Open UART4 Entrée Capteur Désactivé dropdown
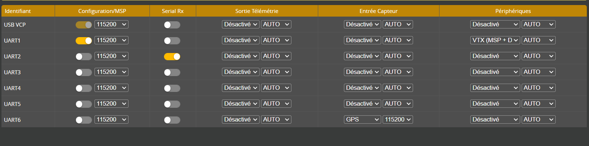 (x=362, y=88)
